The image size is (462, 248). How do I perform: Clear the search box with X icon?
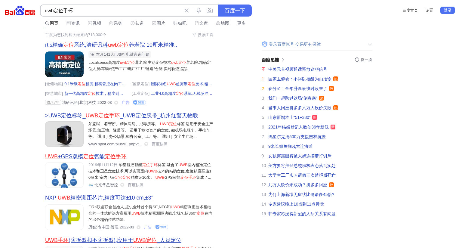tap(187, 11)
